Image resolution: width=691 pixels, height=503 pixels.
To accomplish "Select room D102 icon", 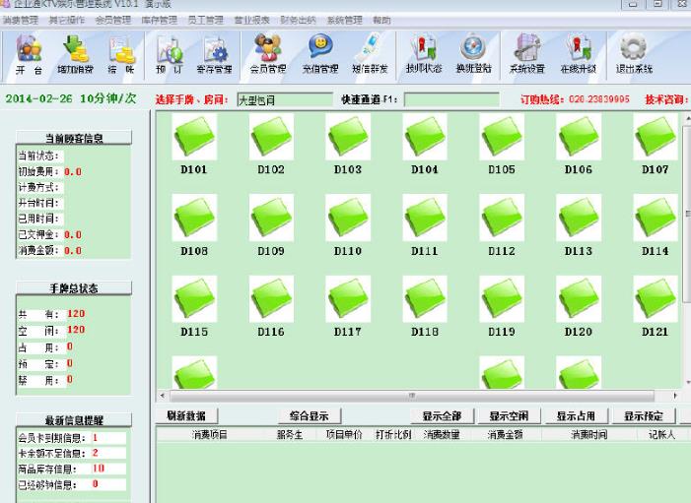I will pyautogui.click(x=271, y=137).
